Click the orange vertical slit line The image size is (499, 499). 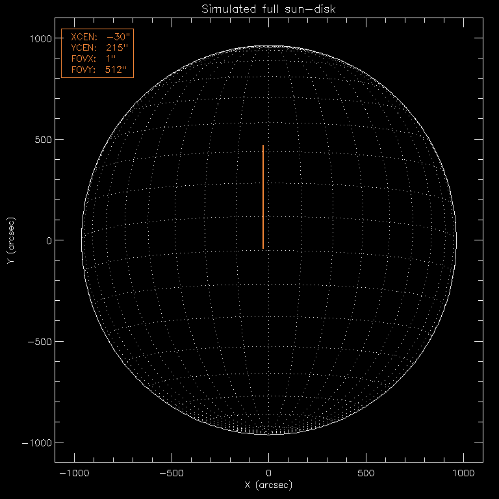pyautogui.click(x=262, y=198)
